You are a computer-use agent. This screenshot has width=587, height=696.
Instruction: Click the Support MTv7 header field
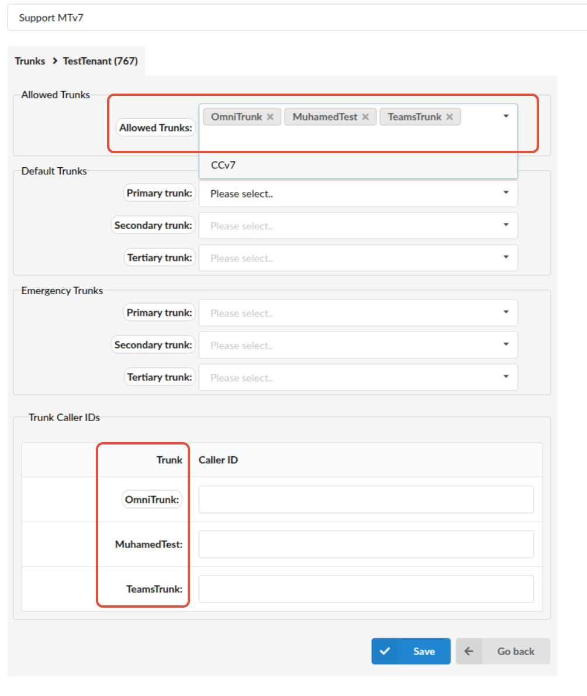point(297,18)
